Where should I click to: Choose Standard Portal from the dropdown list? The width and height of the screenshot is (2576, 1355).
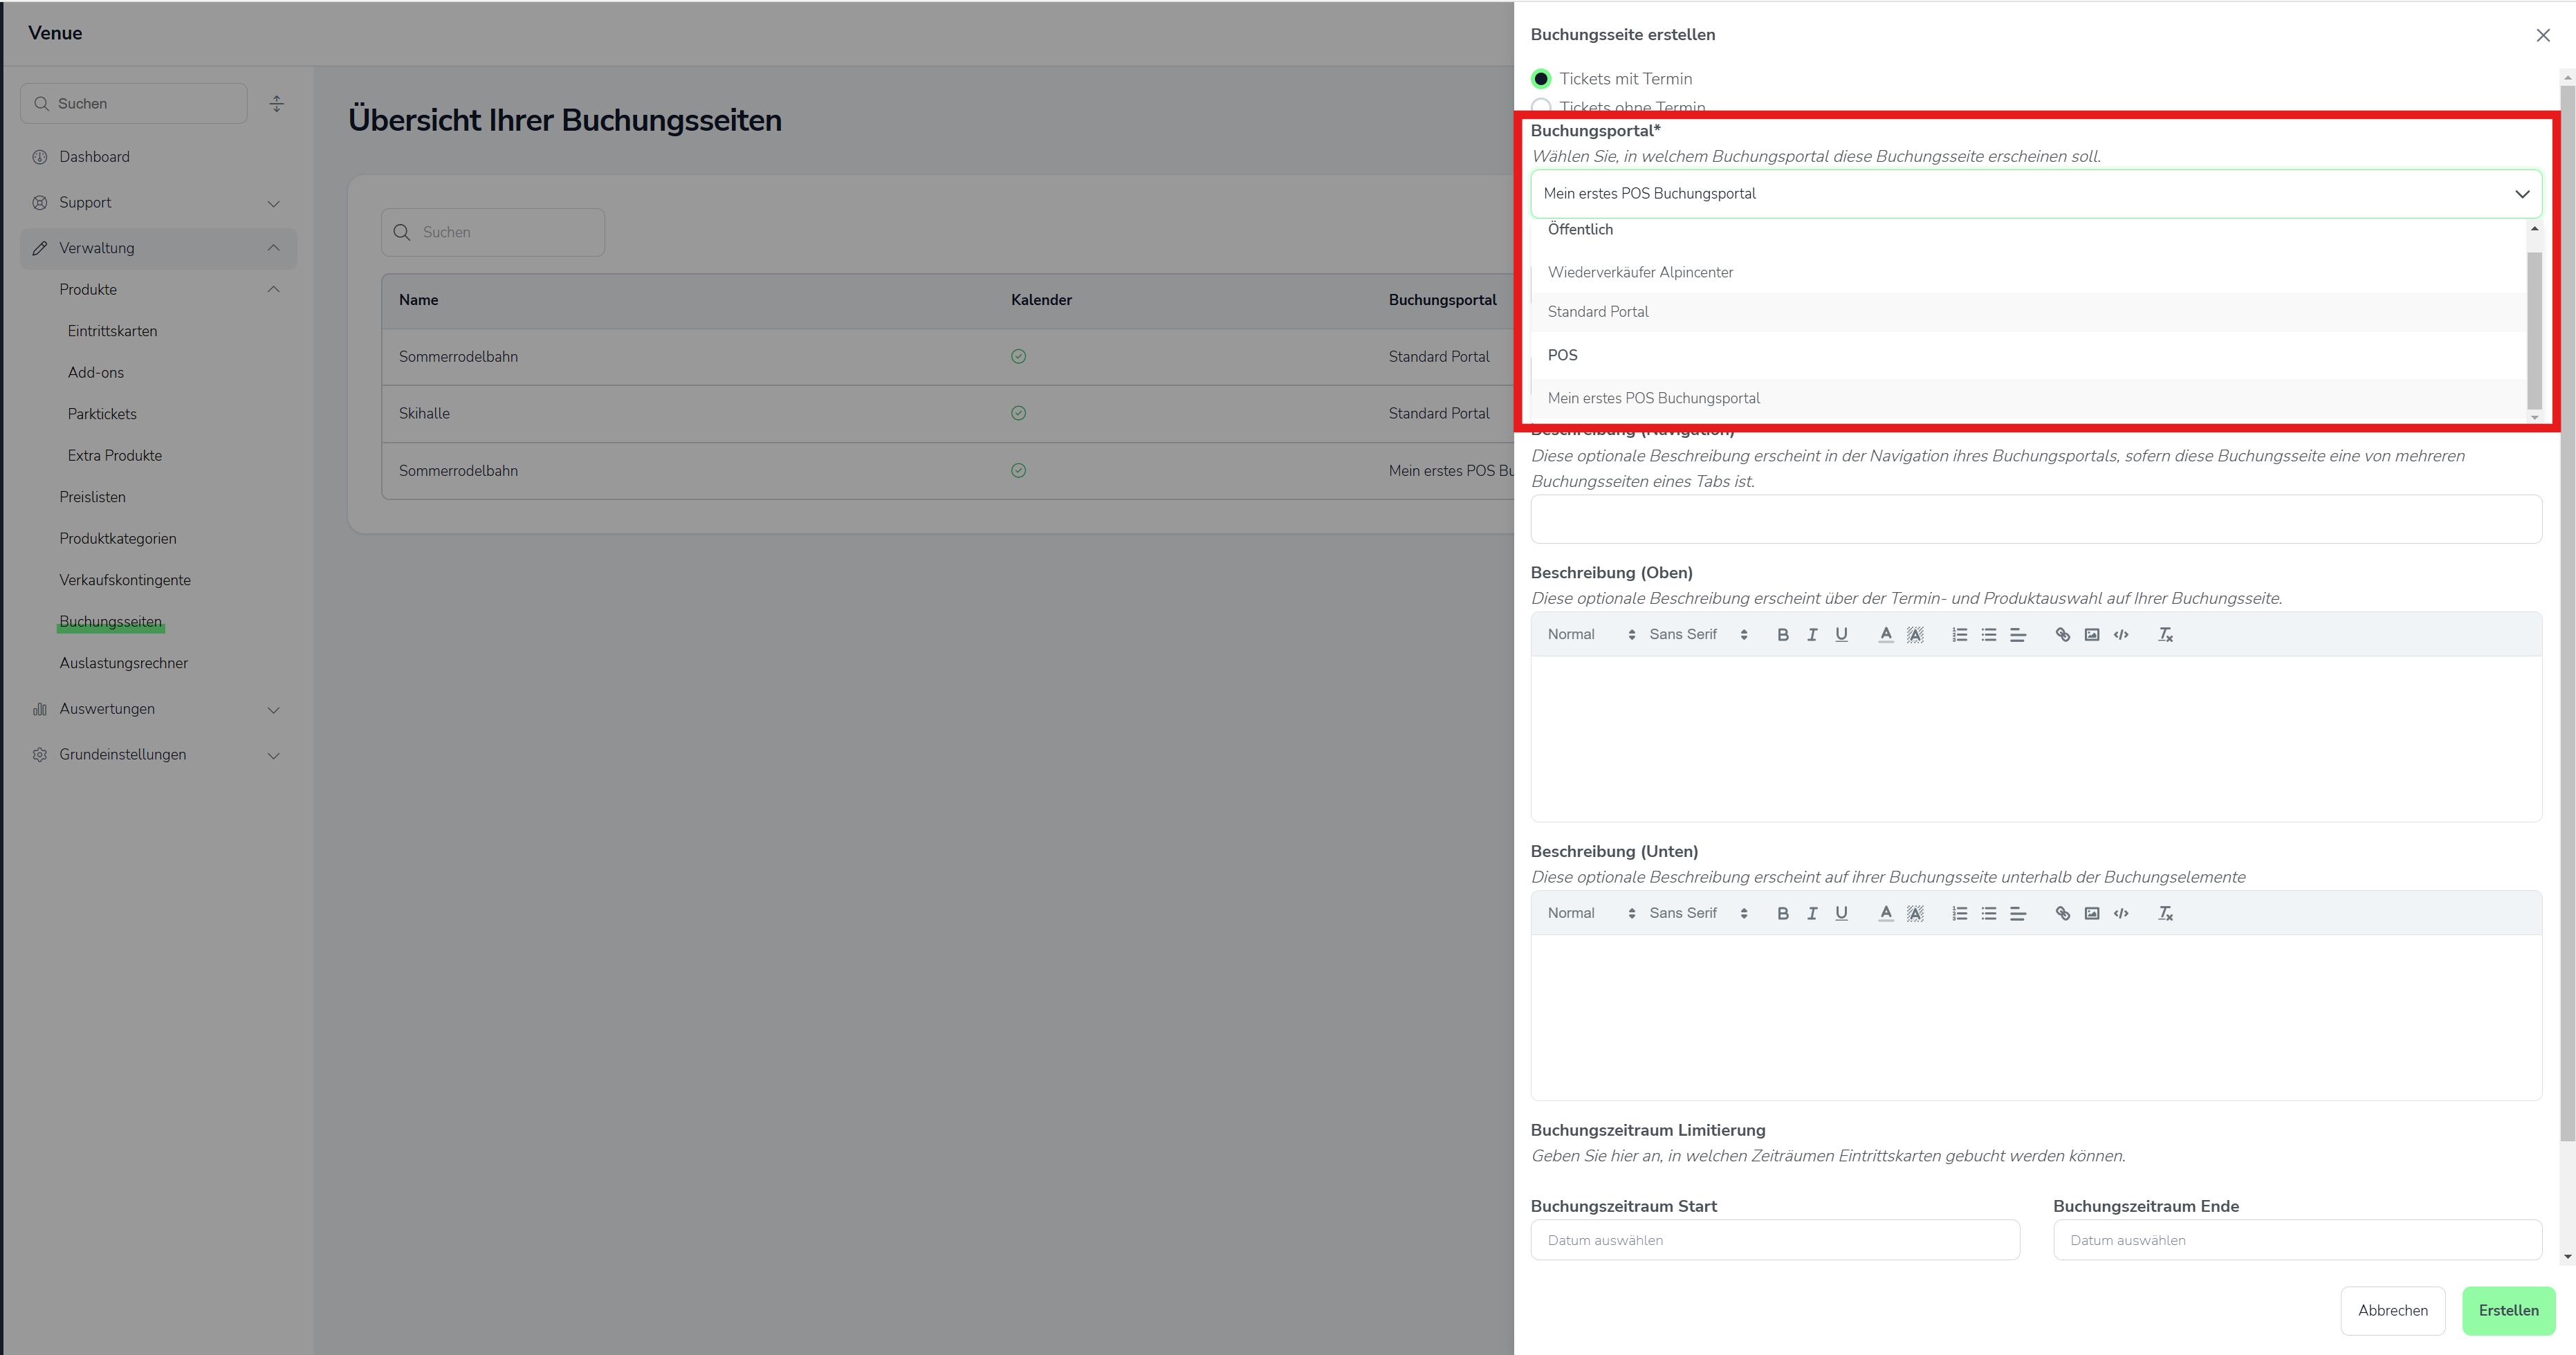click(x=1598, y=312)
